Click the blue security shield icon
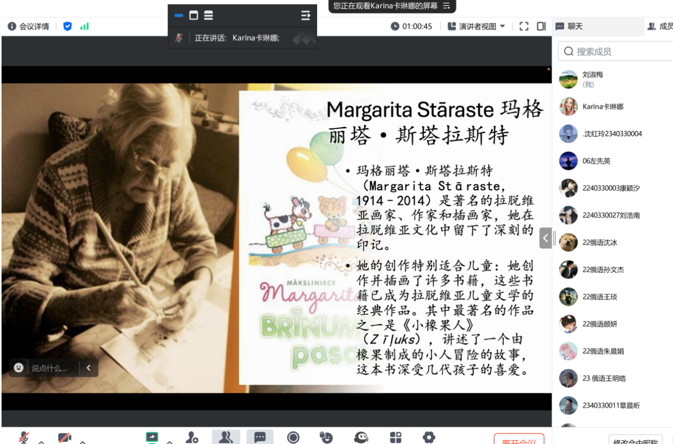Viewport: 673px width, 444px height. [67, 26]
